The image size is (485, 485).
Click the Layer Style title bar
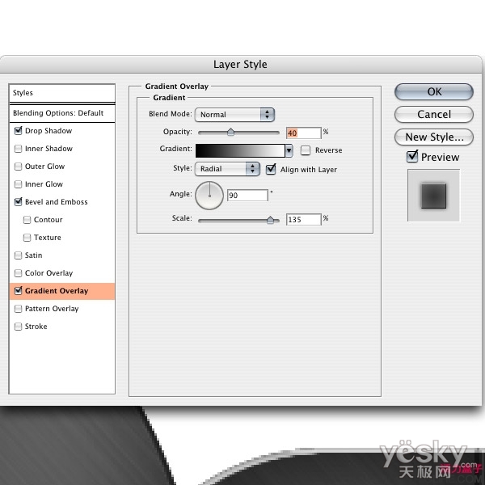(241, 65)
